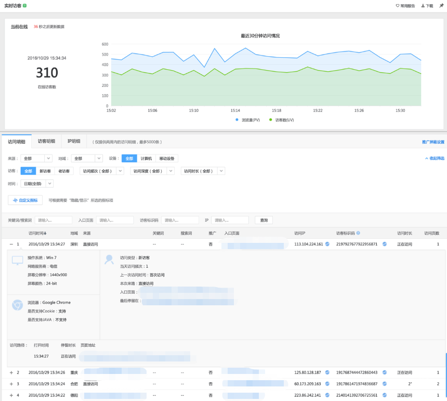Click the green help icon beside 实时访客
Screen dimensions: 447x401
click(25, 5)
